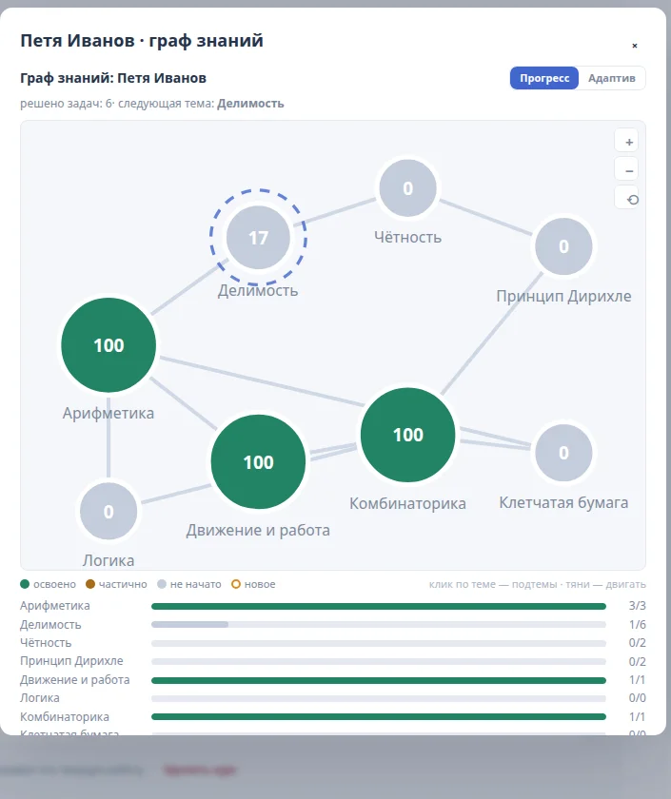Close the knowledge graph dialog
Screen dimensions: 671x799
point(635,46)
